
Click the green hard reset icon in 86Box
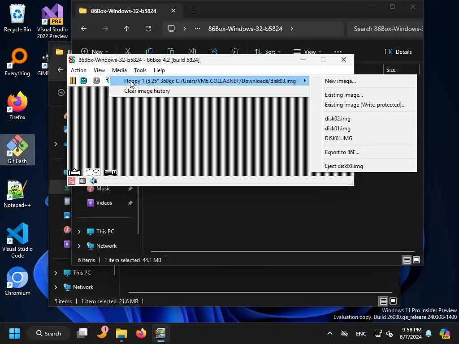pyautogui.click(x=83, y=81)
